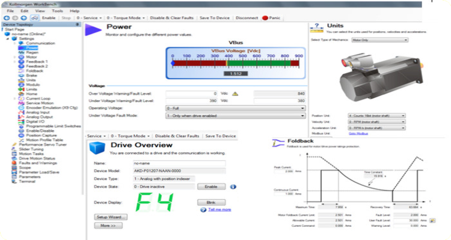This screenshot has height=240, width=451.
Task: Click the blue back arrow in toolbar
Action: pos(7,18)
